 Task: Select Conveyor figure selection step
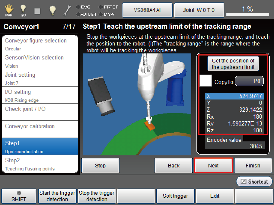[40, 44]
